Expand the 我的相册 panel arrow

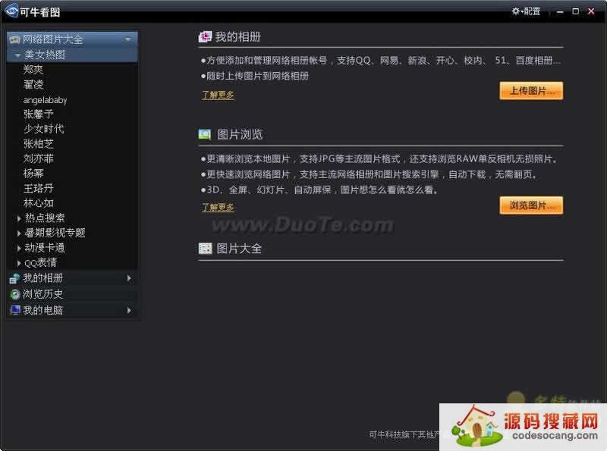tap(129, 277)
